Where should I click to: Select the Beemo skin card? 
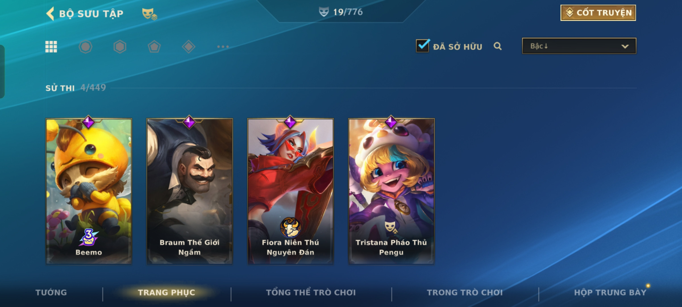tap(89, 191)
